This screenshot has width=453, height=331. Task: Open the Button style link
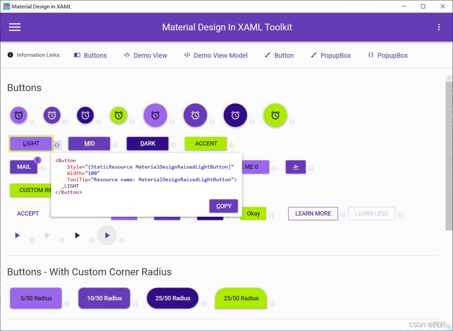coord(279,55)
